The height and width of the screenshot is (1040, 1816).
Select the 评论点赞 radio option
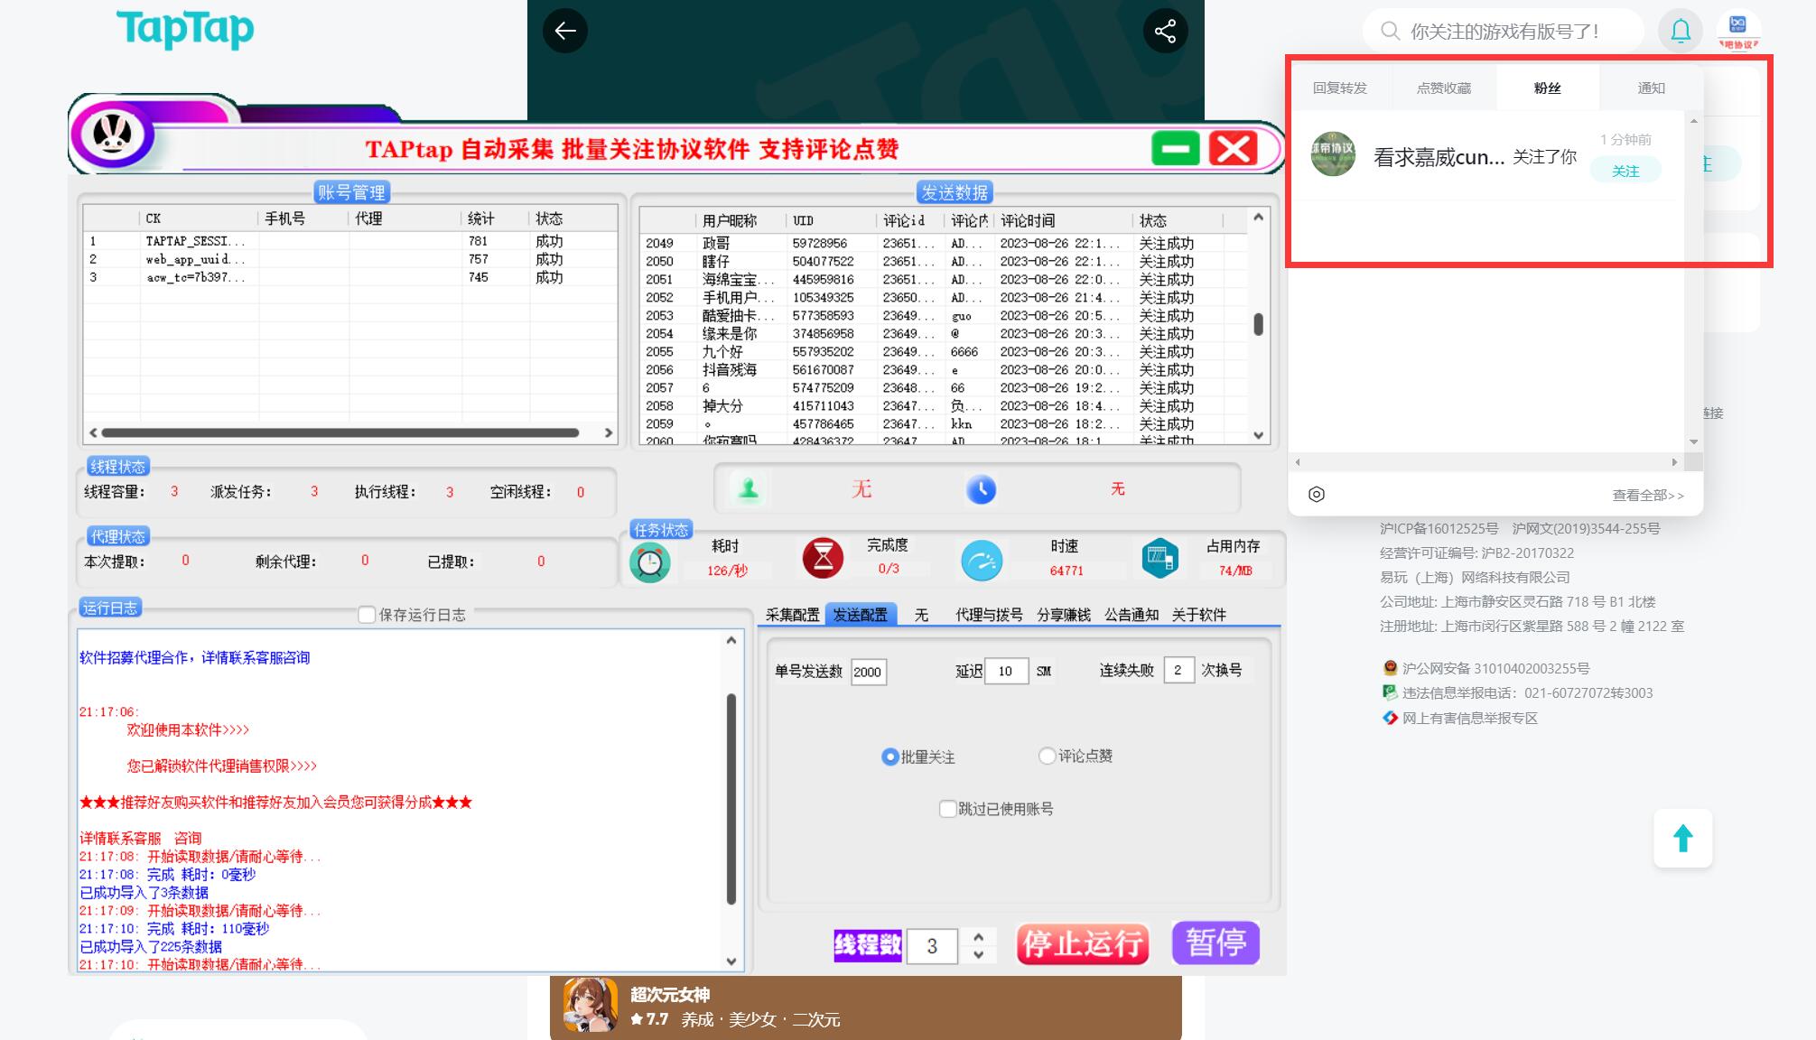pos(1047,756)
